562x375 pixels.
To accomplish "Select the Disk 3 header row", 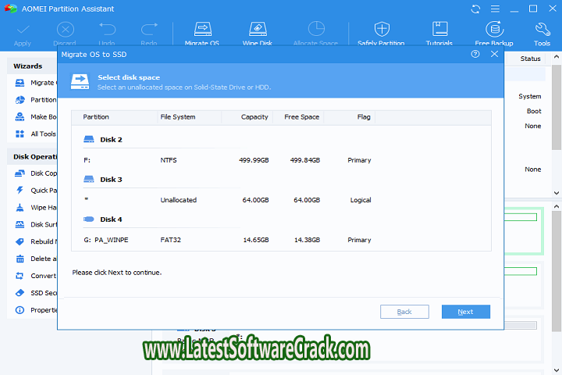I will pyautogui.click(x=281, y=180).
